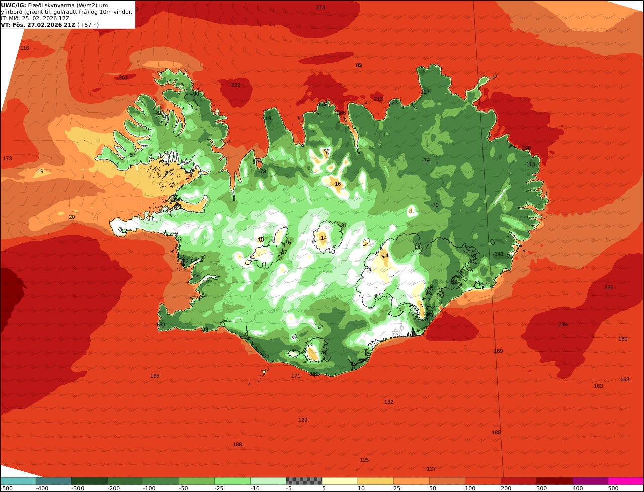Image resolution: width=644 pixels, height=492 pixels.
Task: Click the map value '-141'
Action: 498,254
